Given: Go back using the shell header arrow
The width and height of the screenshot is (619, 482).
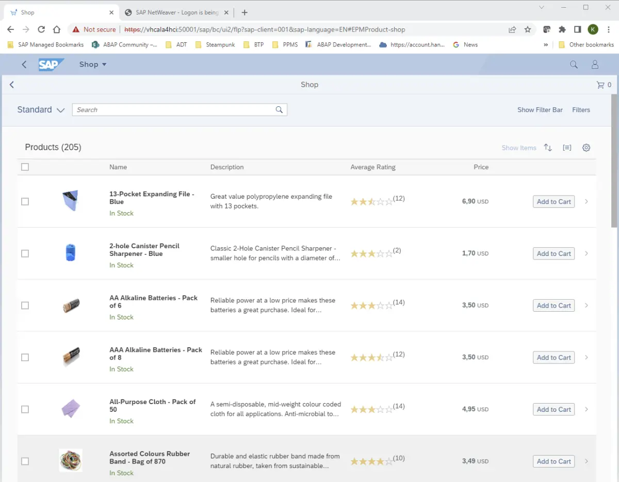Looking at the screenshot, I should point(24,65).
